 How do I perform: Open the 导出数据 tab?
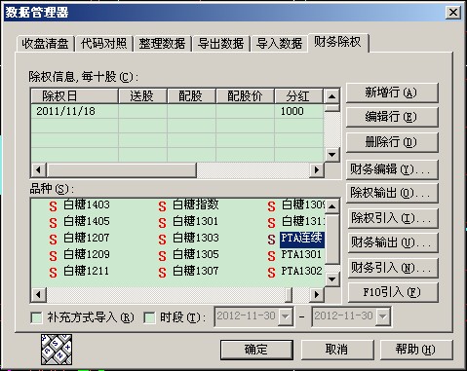(x=220, y=43)
